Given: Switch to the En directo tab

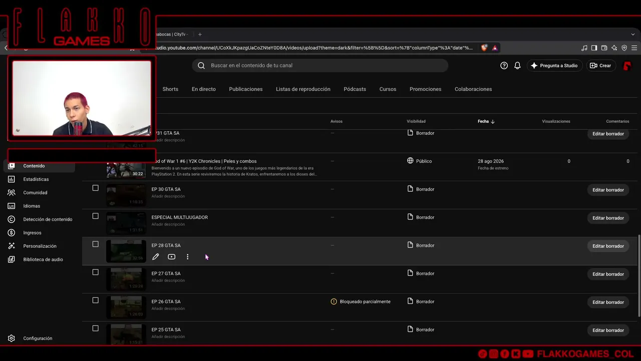Looking at the screenshot, I should click(x=204, y=89).
